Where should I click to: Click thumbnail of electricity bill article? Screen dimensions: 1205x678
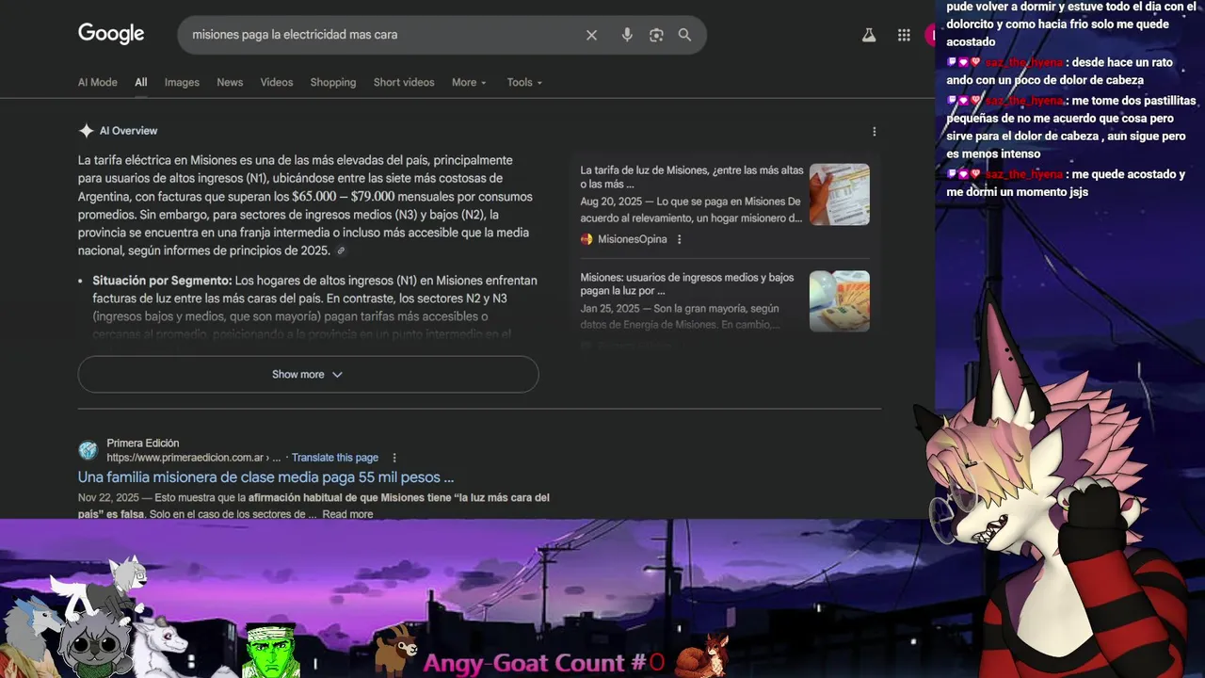coord(840,194)
